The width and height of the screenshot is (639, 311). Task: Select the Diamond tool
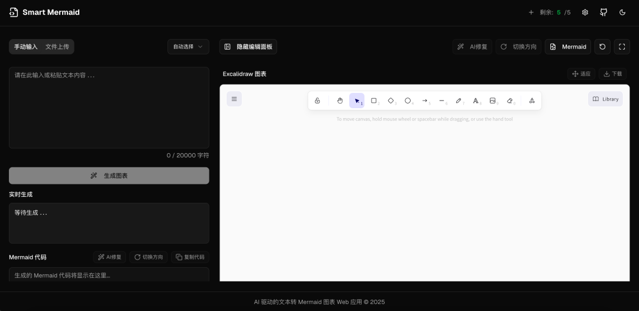[391, 101]
